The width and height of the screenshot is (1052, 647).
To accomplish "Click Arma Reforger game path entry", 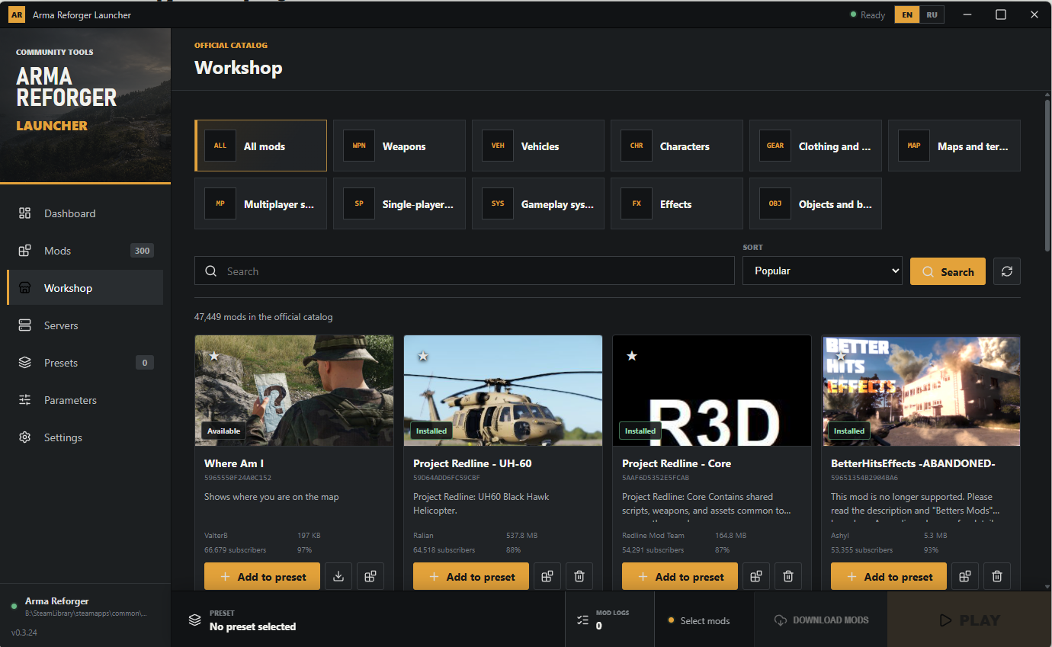I will tap(85, 607).
